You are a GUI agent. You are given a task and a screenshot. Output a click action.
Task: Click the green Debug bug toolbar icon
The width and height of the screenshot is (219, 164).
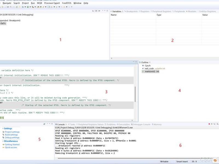(x=23, y=7)
